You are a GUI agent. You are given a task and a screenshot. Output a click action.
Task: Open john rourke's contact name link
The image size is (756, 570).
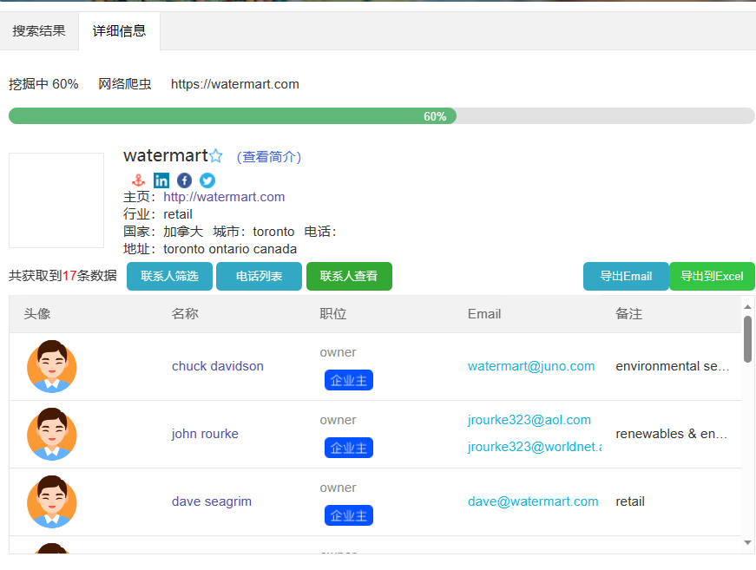click(x=205, y=434)
